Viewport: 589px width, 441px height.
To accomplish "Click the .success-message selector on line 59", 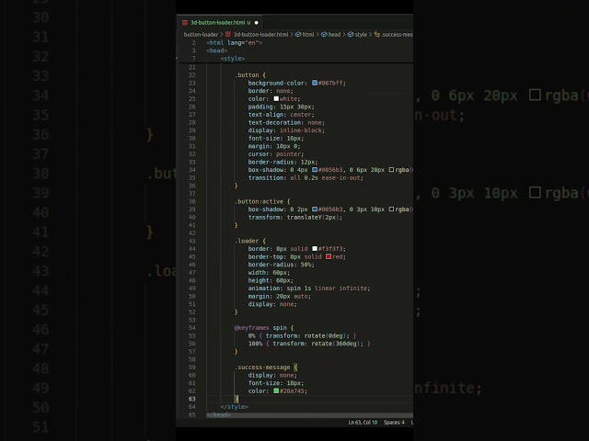I will (262, 367).
